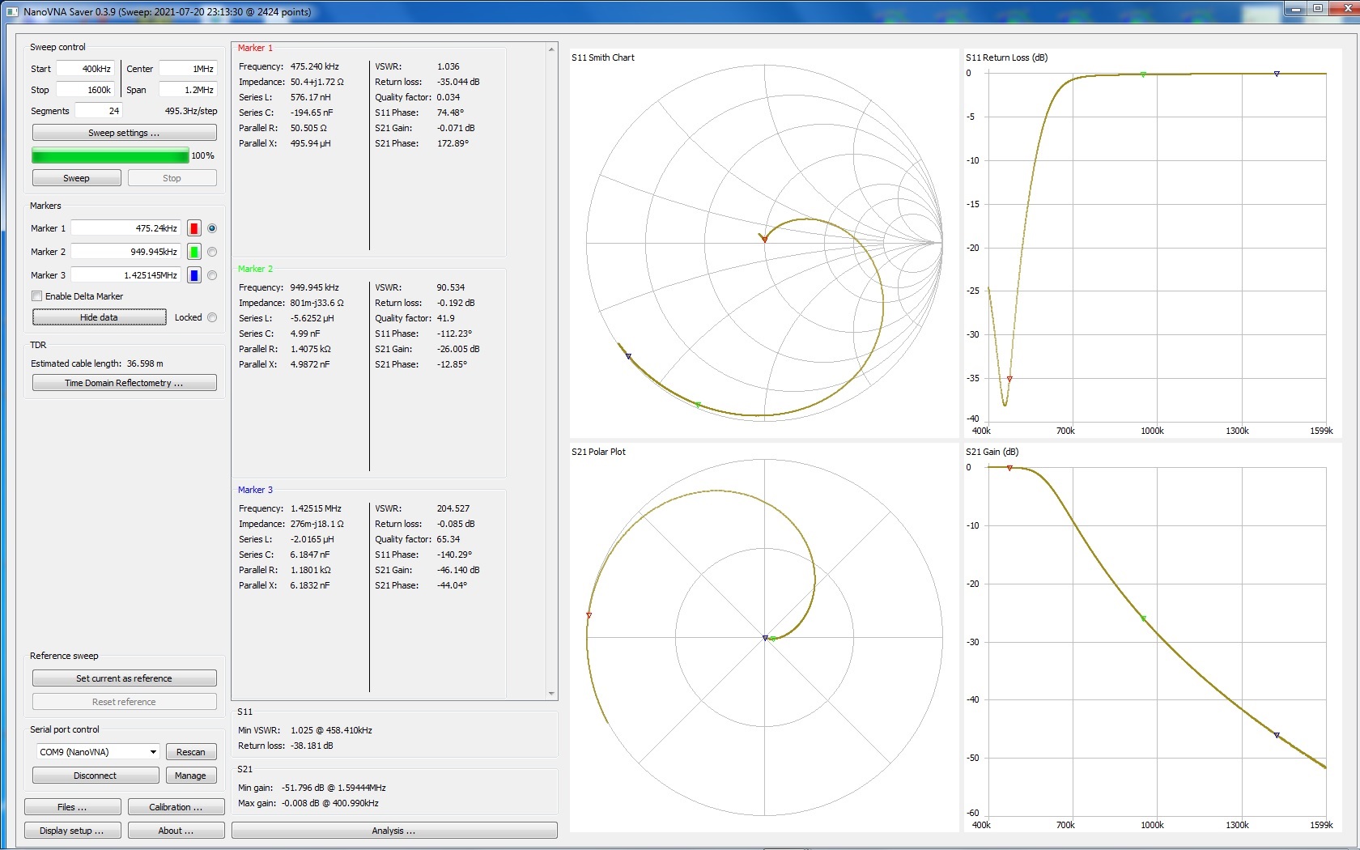The width and height of the screenshot is (1360, 850).
Task: Click the blue marker on the Smith chart
Action: (628, 356)
